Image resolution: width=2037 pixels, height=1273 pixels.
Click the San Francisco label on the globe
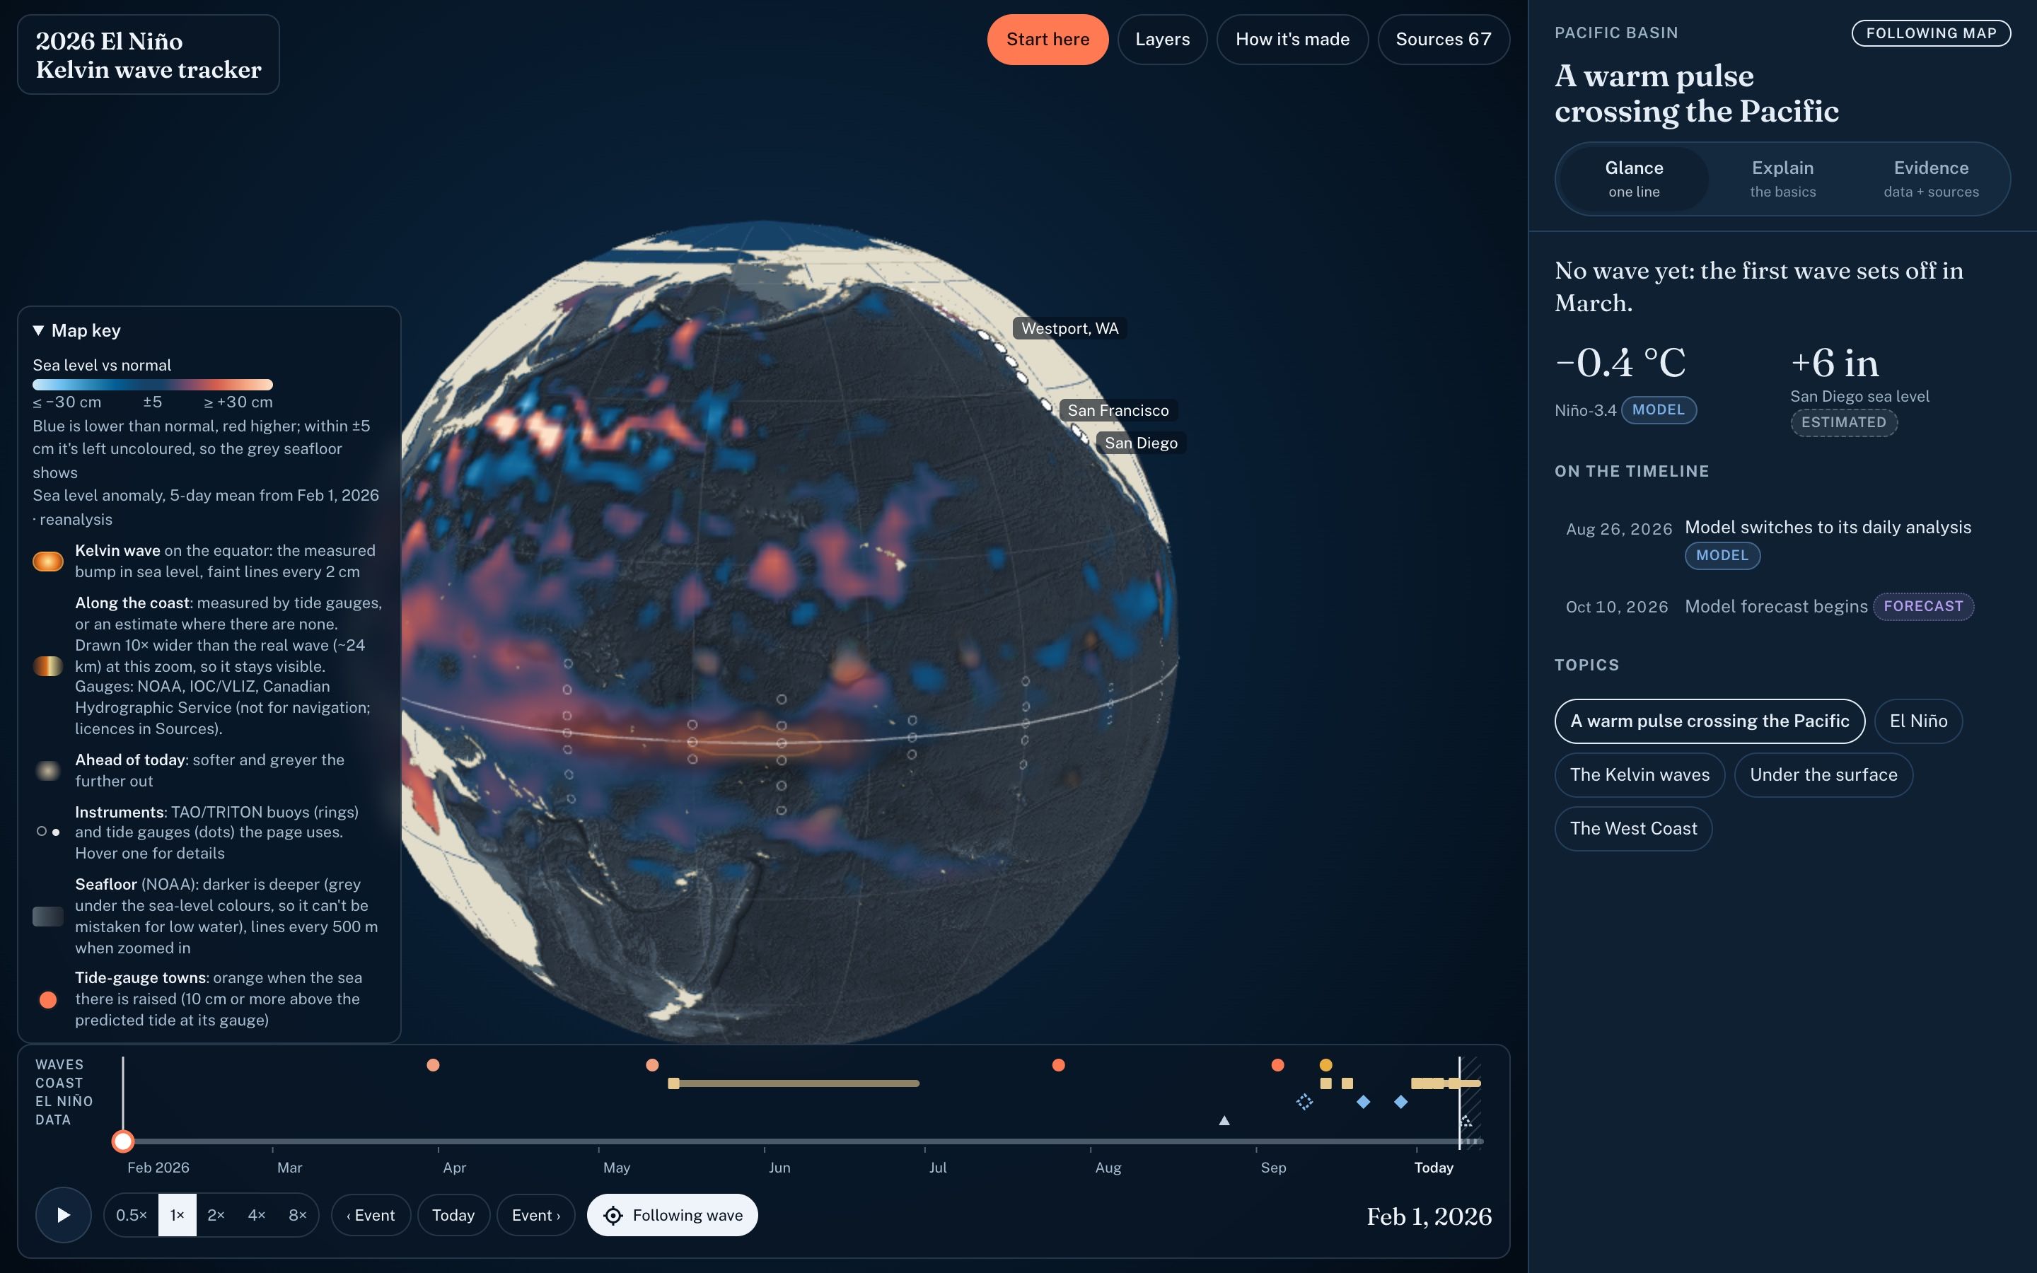click(1118, 411)
